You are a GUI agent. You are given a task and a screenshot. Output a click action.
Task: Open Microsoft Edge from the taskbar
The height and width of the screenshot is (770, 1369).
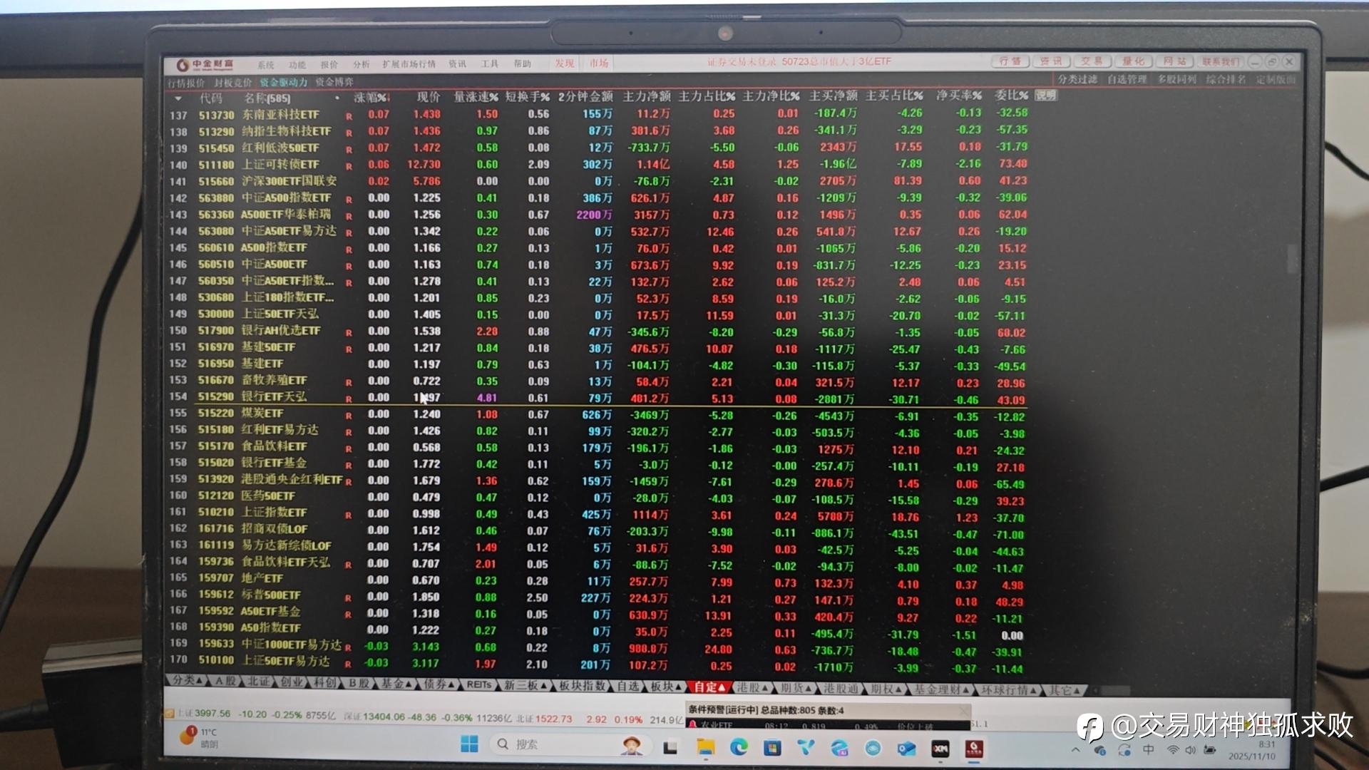739,746
